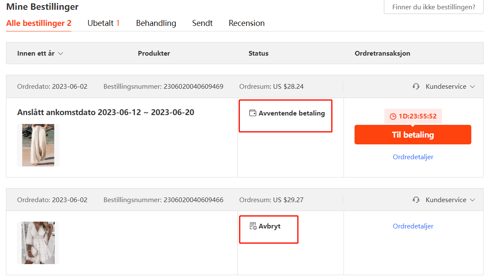Image resolution: width=490 pixels, height=276 pixels.
Task: Click the cancelled order icon beside Avbryt
Action: [253, 226]
